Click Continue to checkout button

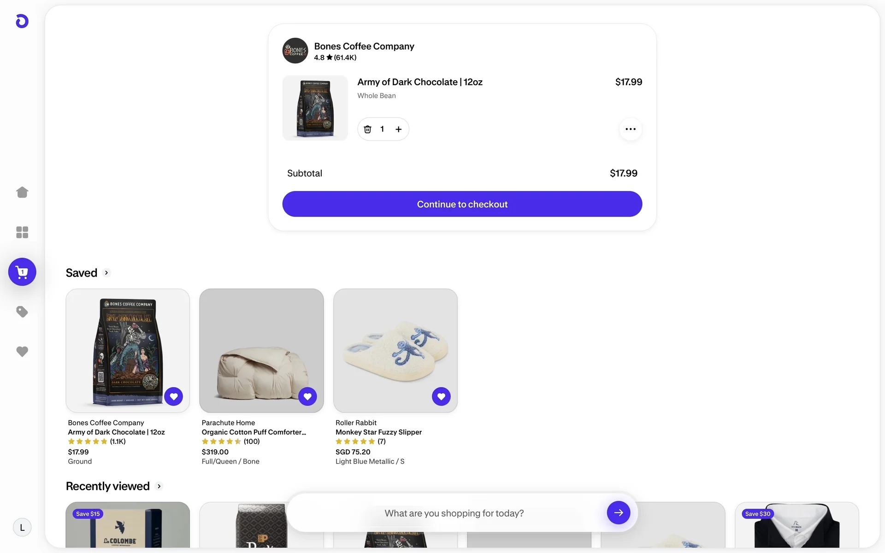[462, 204]
